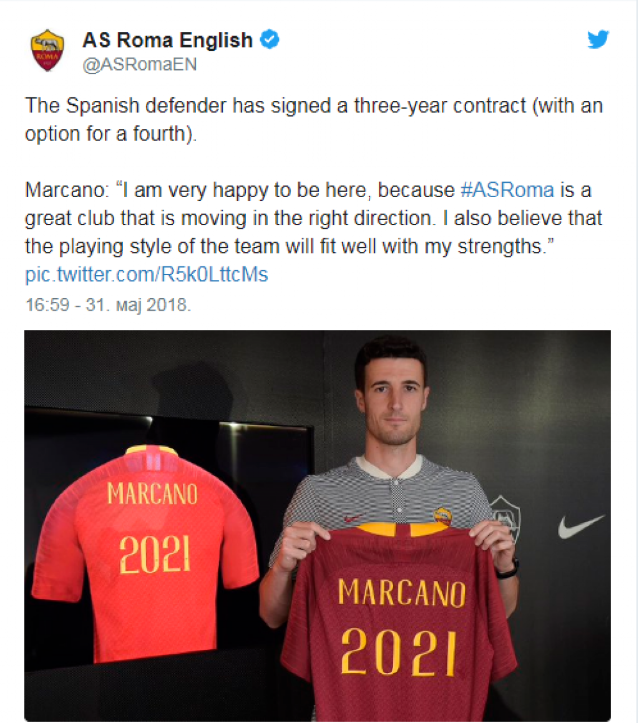Click the tweet text about three-year contract

(x=314, y=119)
